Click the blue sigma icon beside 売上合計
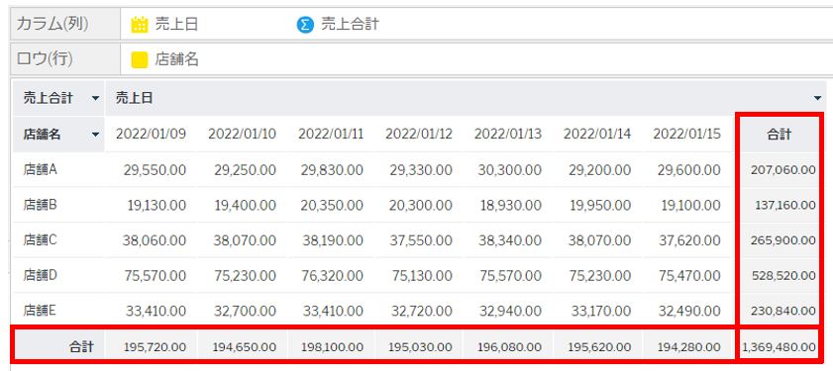833x371 pixels. 305,25
